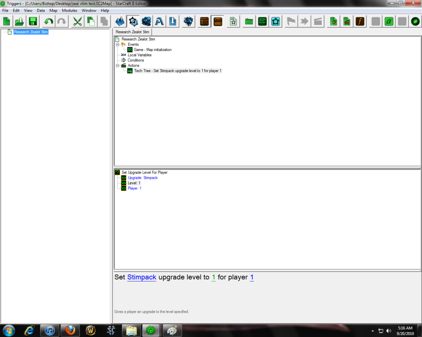Collapse the Events node
Screen dimensions: 422x337
(117, 44)
